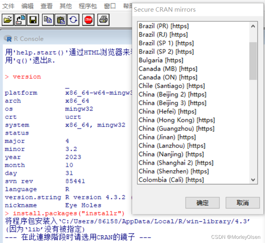Click the Save workspace floppy icon
Viewport: 265px width, 243px height.
[x=33, y=20]
